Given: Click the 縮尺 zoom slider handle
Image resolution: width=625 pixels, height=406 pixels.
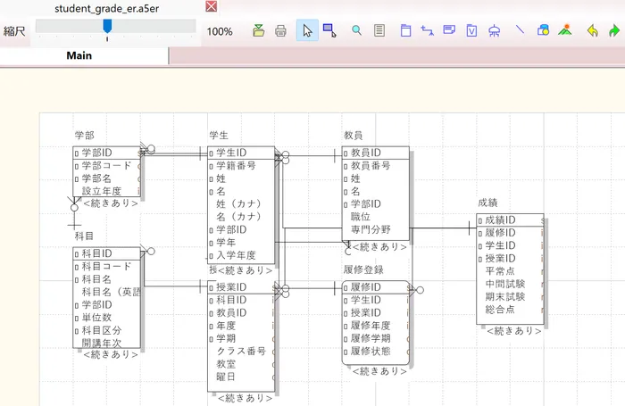Looking at the screenshot, I should (x=107, y=28).
